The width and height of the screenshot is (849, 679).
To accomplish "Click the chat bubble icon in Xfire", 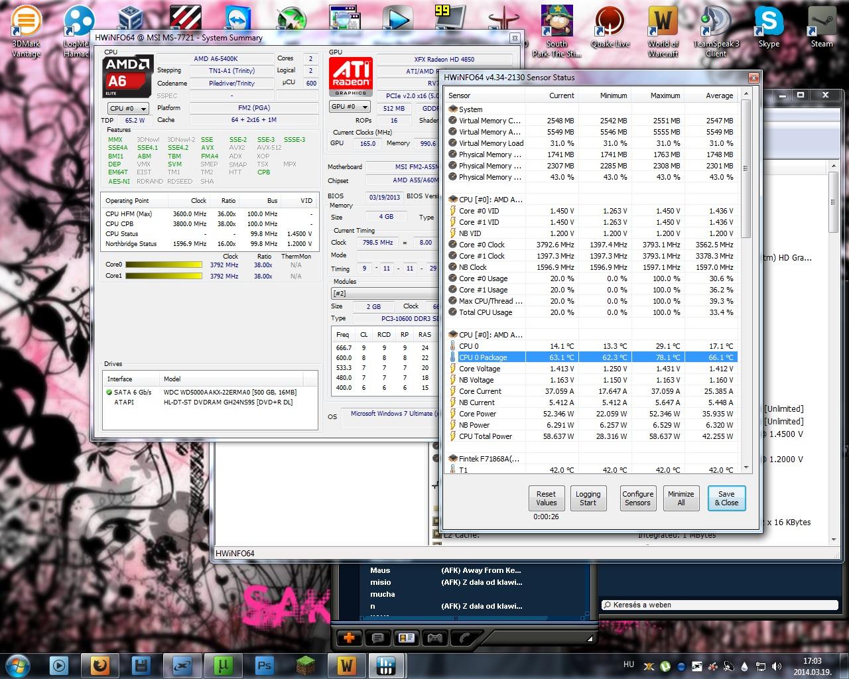I will (x=377, y=638).
